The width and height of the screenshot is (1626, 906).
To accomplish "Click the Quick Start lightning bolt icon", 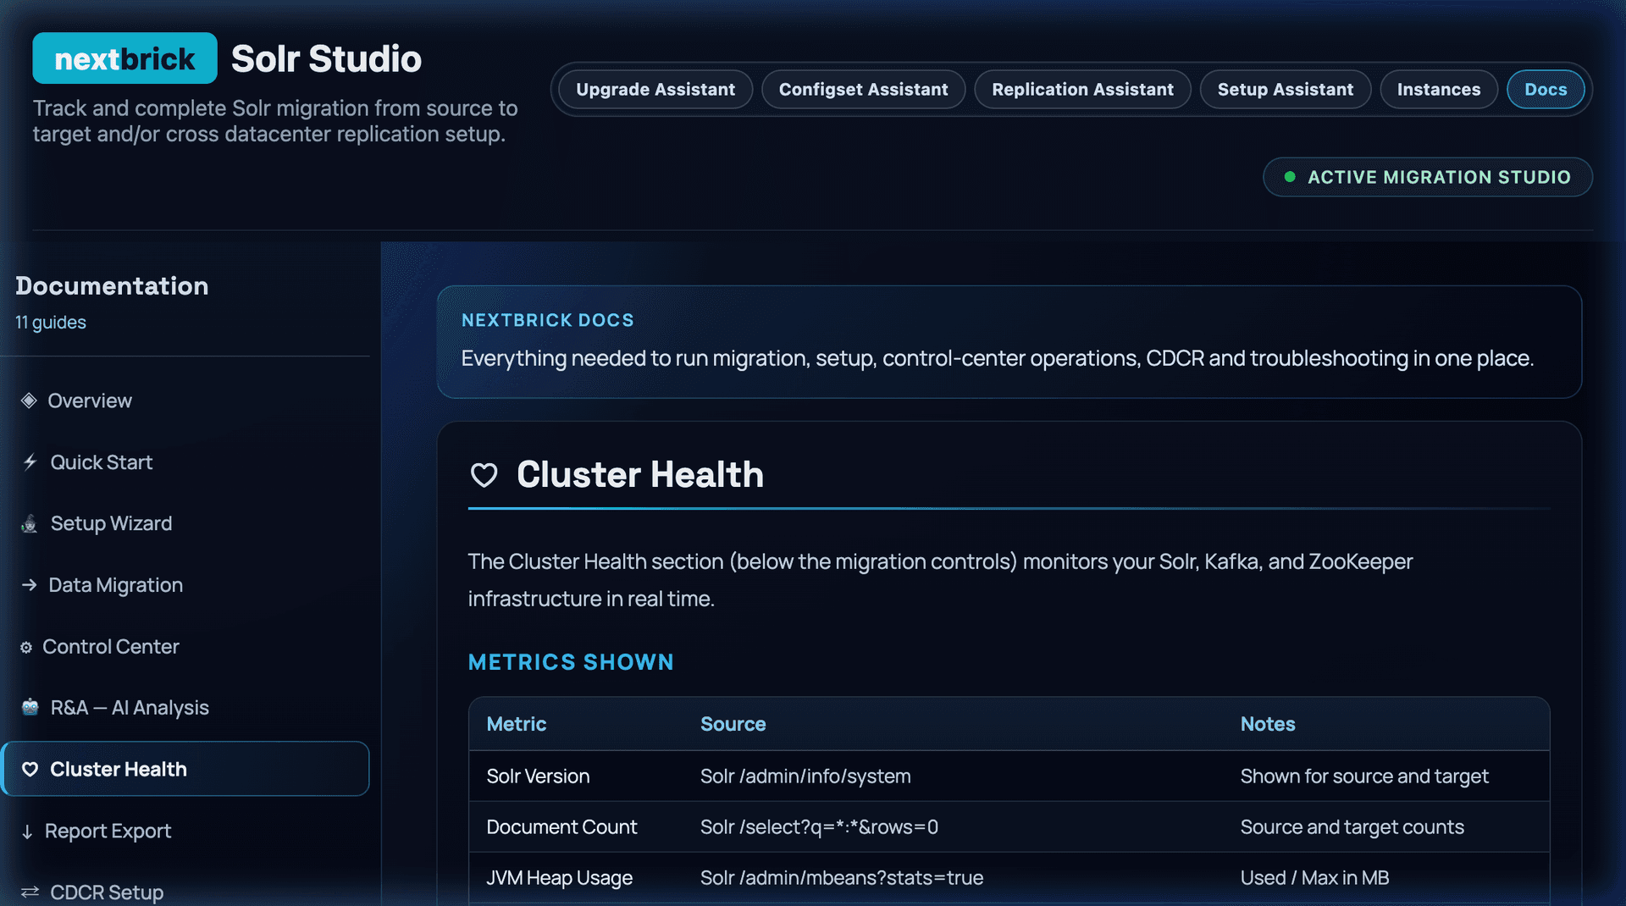I will click(30, 462).
